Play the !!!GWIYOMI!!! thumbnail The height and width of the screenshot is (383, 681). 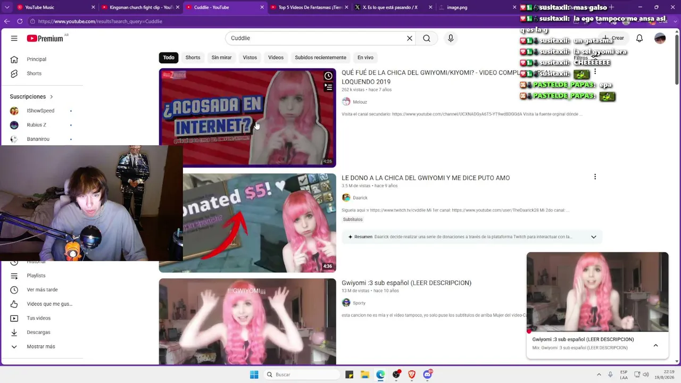pyautogui.click(x=247, y=321)
